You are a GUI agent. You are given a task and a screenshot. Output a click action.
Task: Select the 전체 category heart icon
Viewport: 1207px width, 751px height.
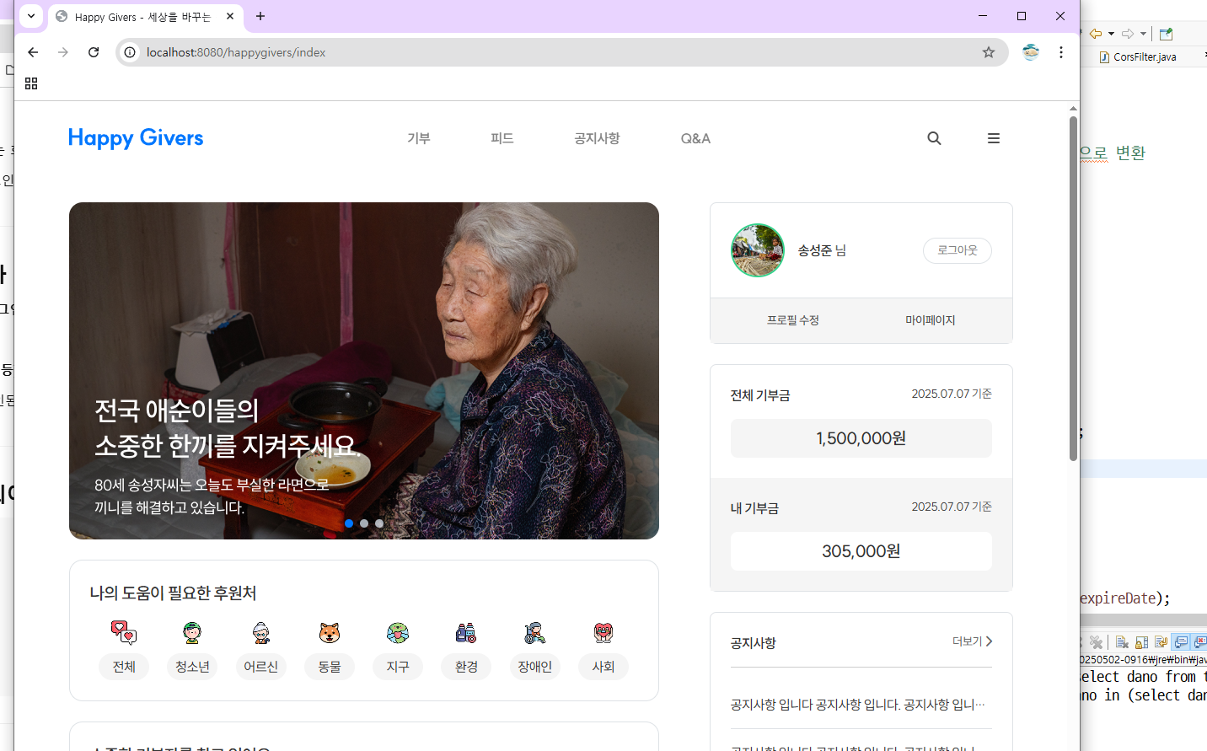coord(124,632)
